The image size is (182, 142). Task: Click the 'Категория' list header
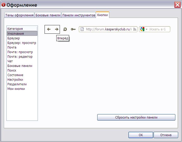[x=22, y=29]
